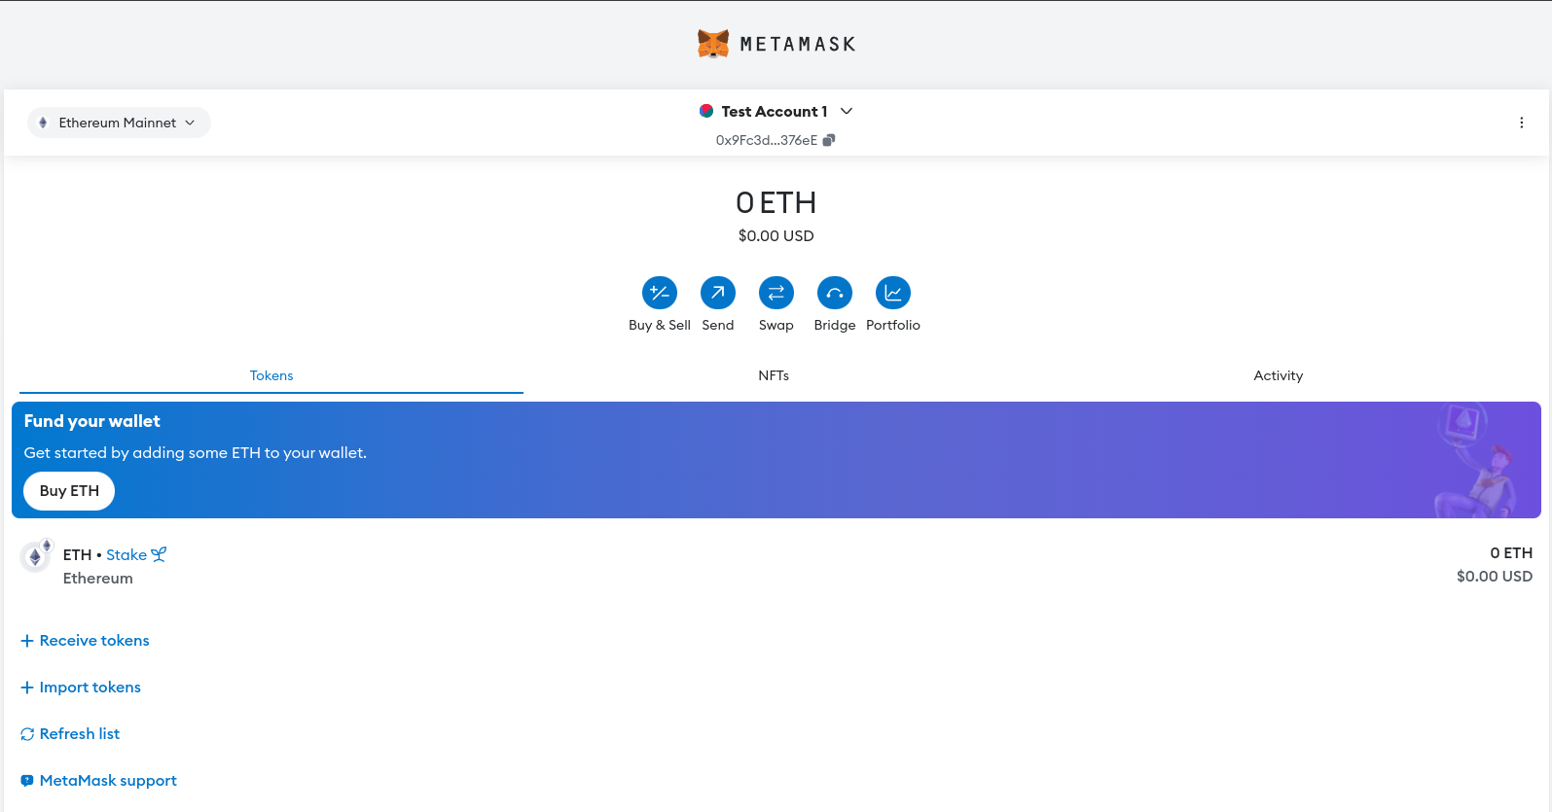Refresh the token list

pyautogui.click(x=79, y=734)
